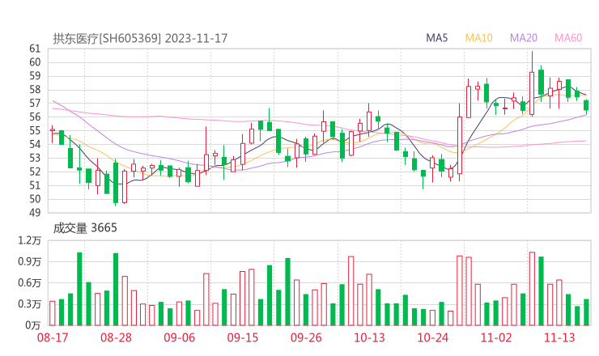Click the 60 price axis label
This screenshot has width=599, height=356.
pos(35,62)
